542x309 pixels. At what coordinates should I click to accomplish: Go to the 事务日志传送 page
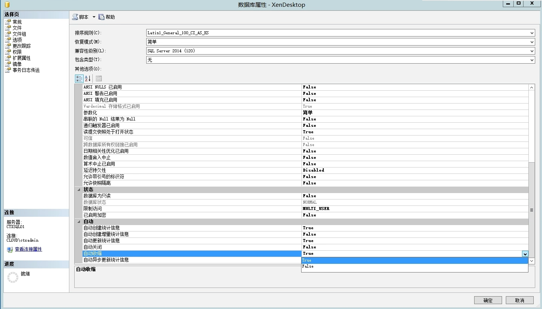(26, 70)
